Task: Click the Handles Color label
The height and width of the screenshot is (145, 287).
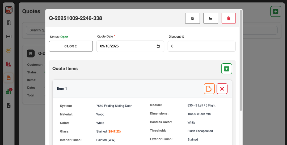Action: 161,122
